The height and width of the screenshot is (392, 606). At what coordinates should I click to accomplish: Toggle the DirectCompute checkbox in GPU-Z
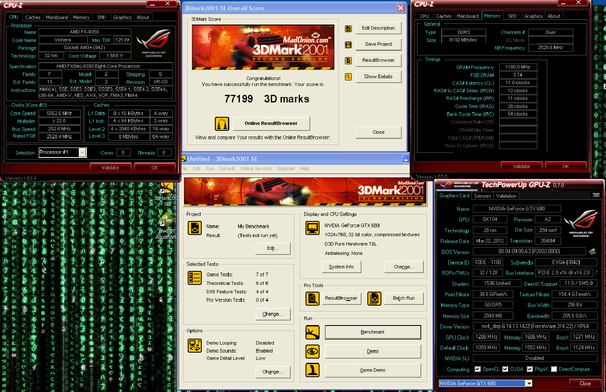[554, 369]
